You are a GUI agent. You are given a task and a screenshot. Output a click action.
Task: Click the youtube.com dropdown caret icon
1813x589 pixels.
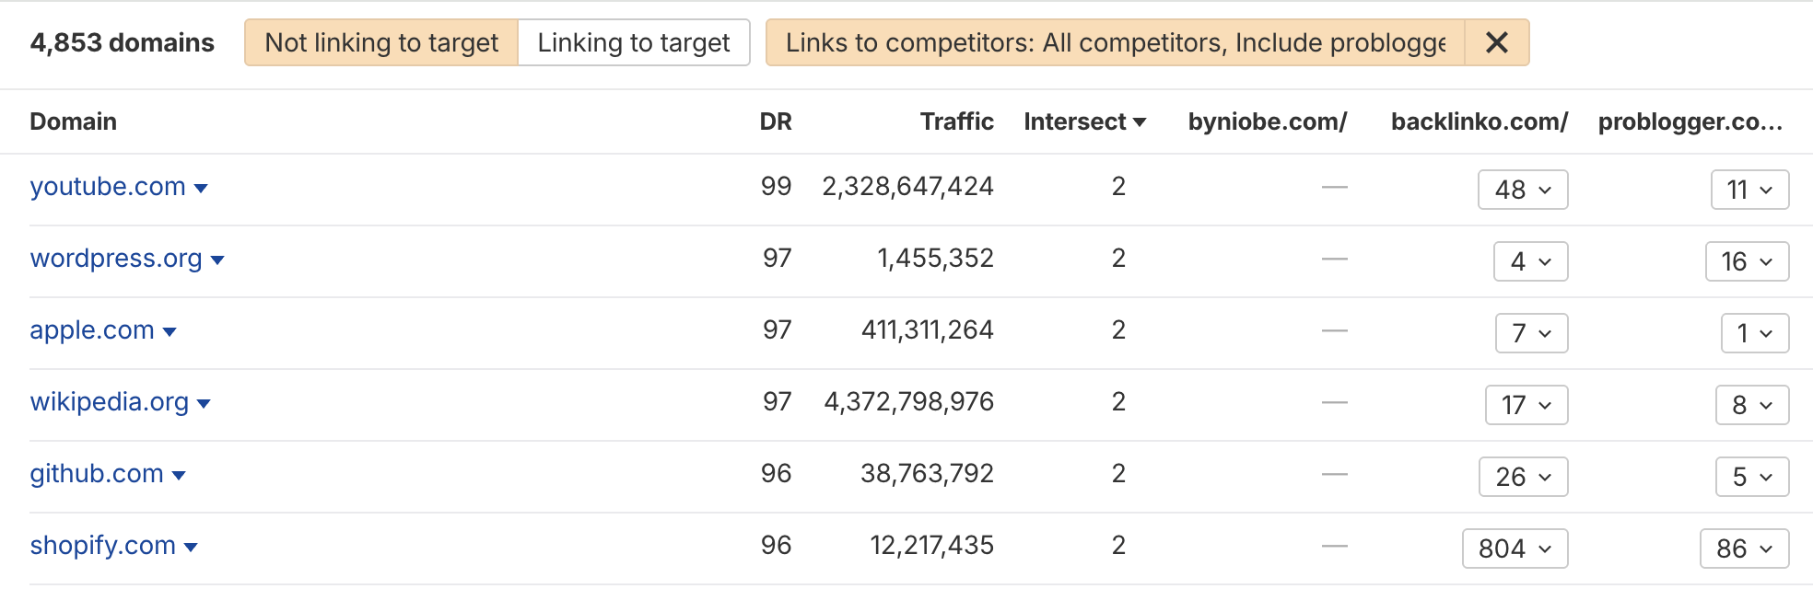pyautogui.click(x=201, y=189)
